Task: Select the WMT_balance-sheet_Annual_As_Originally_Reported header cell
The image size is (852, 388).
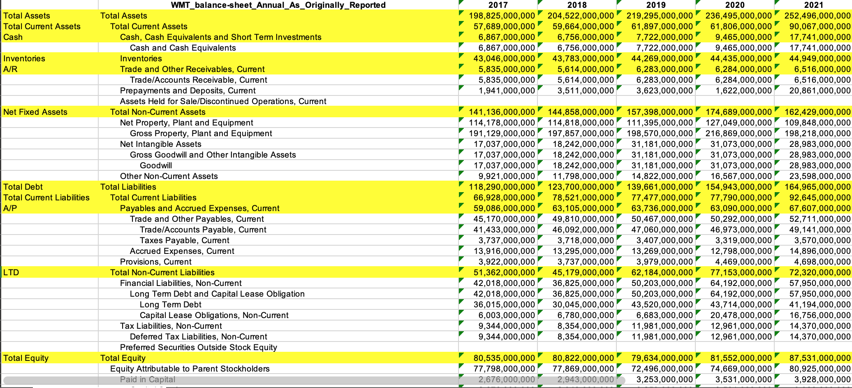Action: point(278,5)
